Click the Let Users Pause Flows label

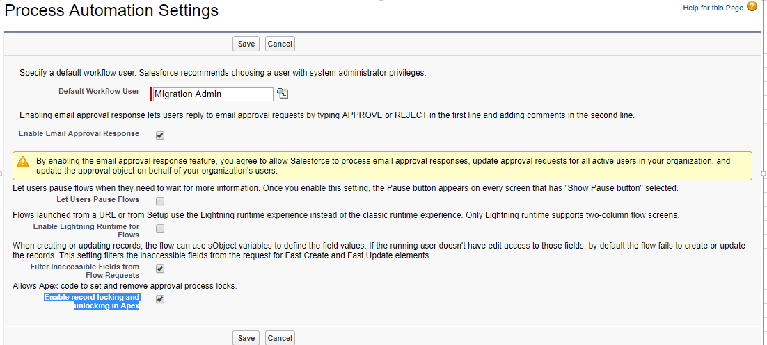click(98, 199)
